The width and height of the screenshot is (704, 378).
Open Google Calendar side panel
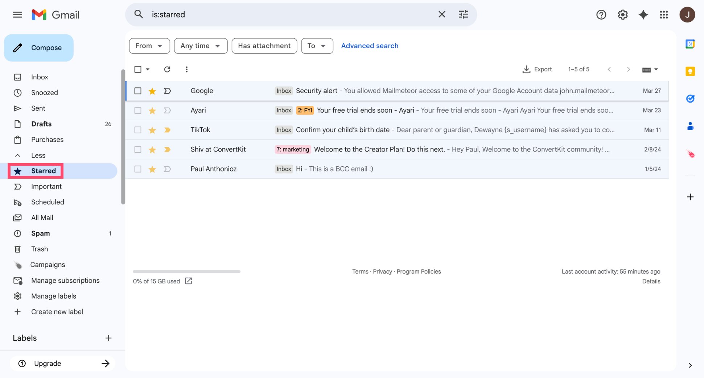tap(690, 44)
